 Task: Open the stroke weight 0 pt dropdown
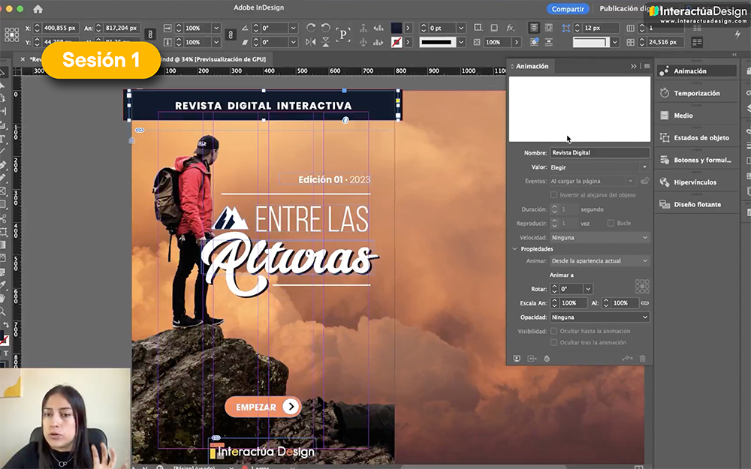461,29
